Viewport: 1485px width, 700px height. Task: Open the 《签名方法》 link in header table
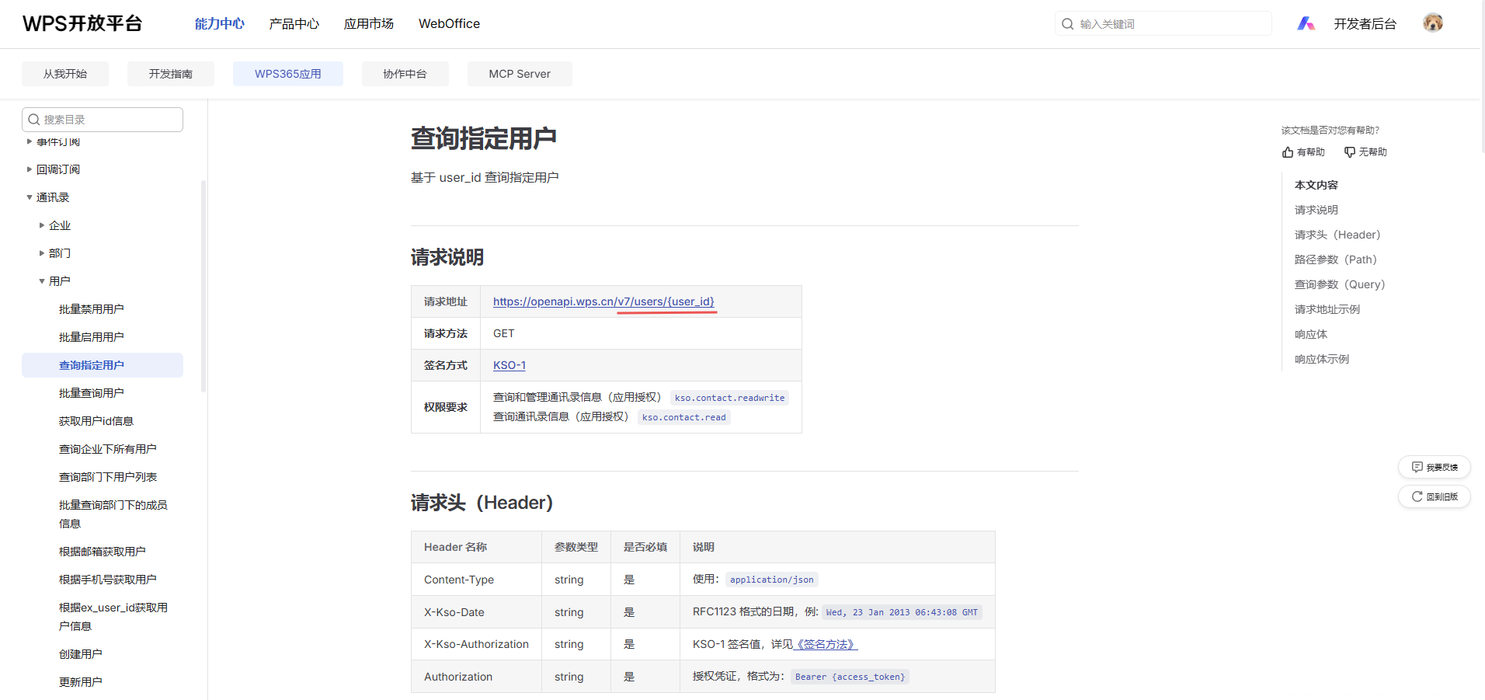(826, 644)
